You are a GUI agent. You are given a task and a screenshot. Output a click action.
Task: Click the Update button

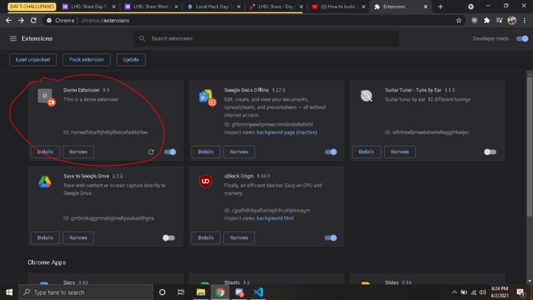click(x=131, y=60)
